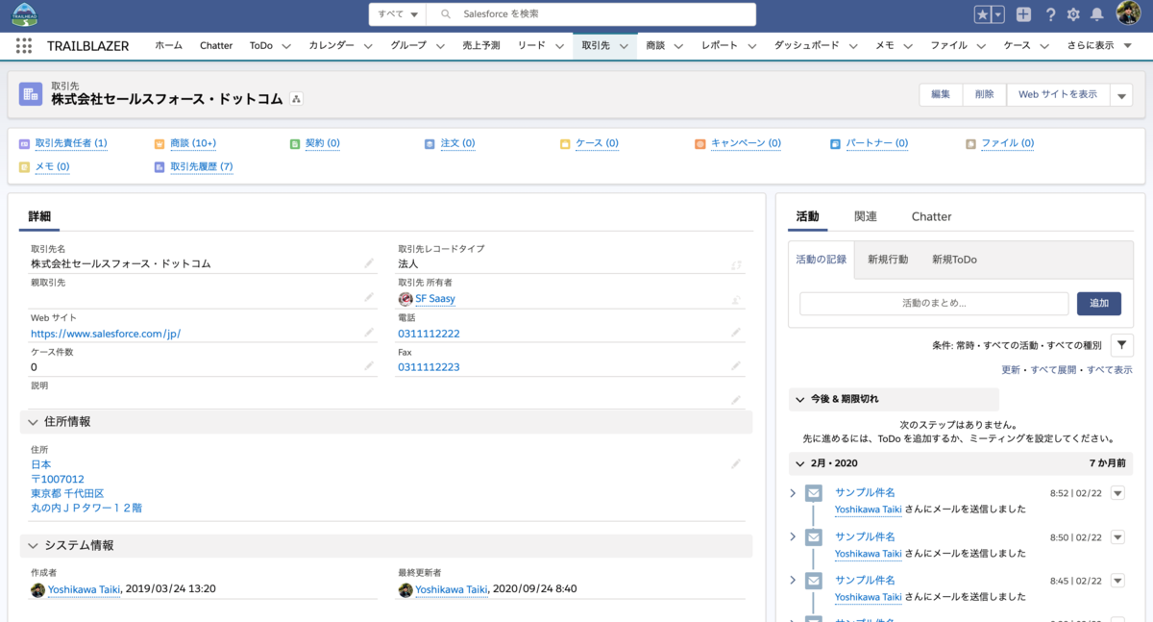
Task: Switch to the Chatter tab
Action: point(930,215)
